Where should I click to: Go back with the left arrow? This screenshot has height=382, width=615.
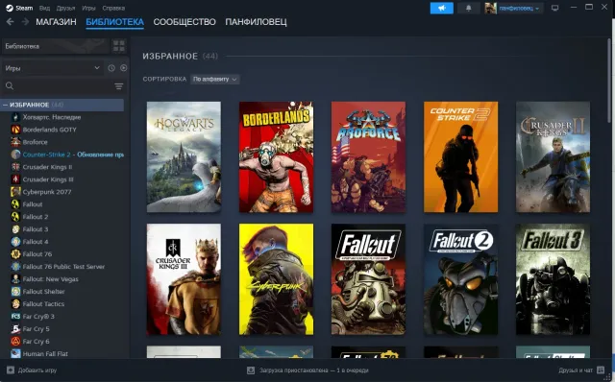tap(11, 21)
